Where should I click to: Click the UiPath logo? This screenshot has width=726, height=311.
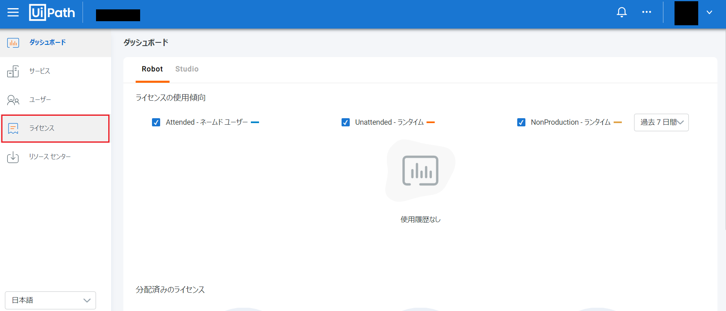click(x=52, y=12)
